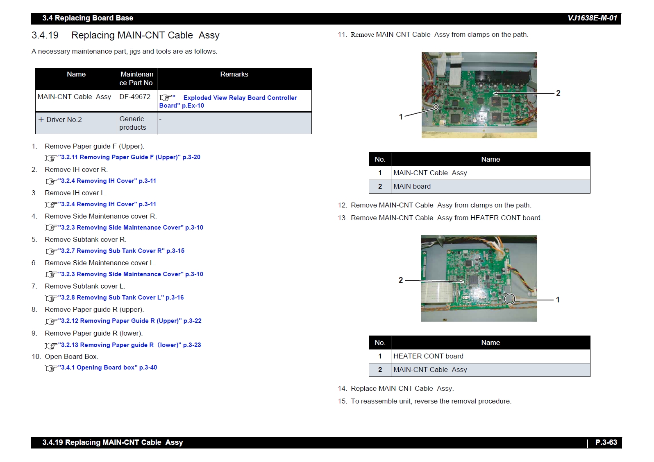This screenshot has width=654, height=462.
Task: Open Side Maintenance Cover link under step 4
Action: [130, 228]
